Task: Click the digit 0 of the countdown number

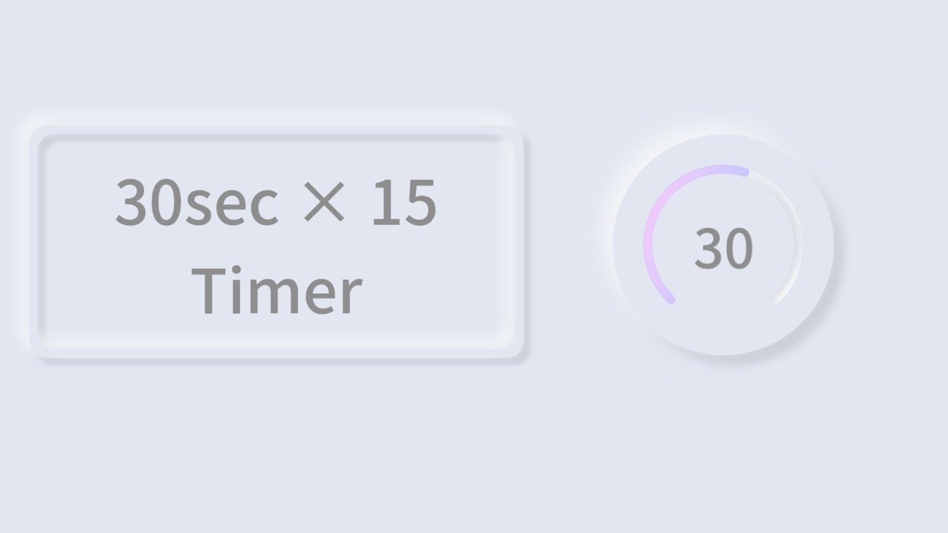Action: 739,249
